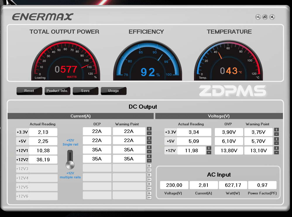Toggle the +12V rail mode slider knob
Viewport: 292px width, 217px height.
pos(70,165)
